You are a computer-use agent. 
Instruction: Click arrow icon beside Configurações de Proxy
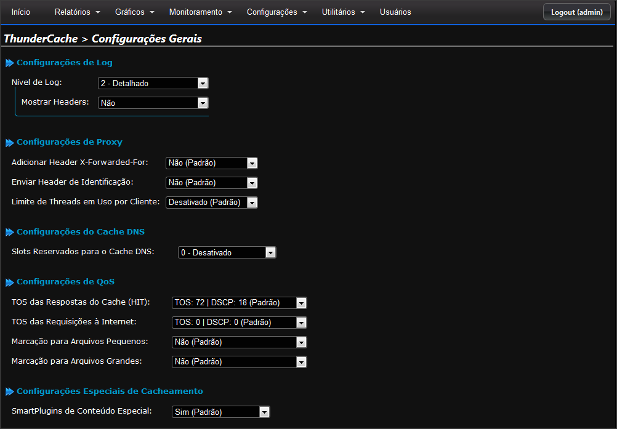click(x=10, y=143)
